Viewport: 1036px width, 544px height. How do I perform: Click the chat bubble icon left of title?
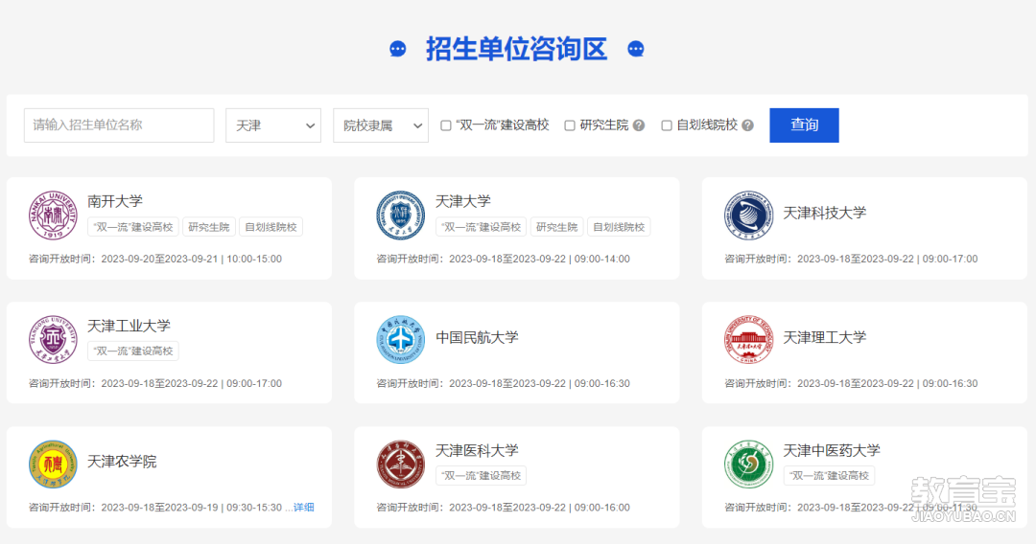[398, 50]
